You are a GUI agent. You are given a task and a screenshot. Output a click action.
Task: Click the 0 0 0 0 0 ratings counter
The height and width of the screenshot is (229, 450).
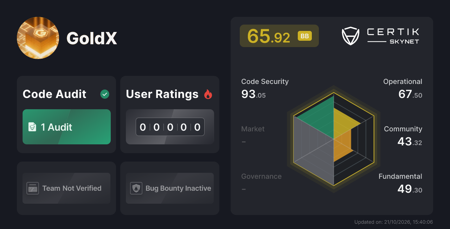tap(170, 127)
